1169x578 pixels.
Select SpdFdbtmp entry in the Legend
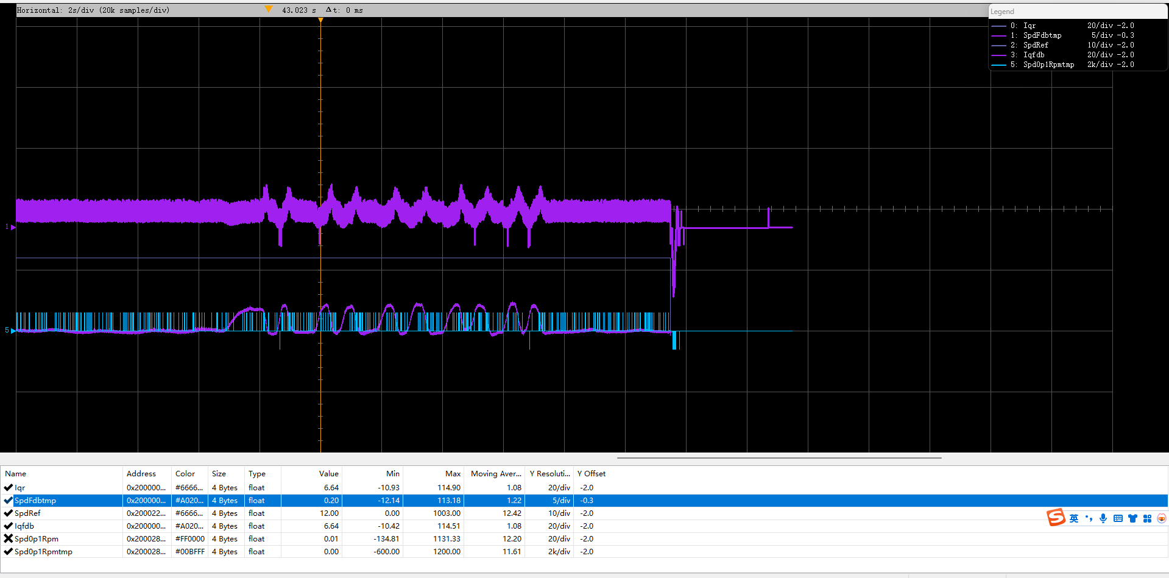pos(1042,35)
